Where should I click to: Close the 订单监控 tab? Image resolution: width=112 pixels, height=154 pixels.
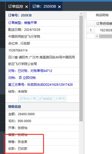click(27, 7)
